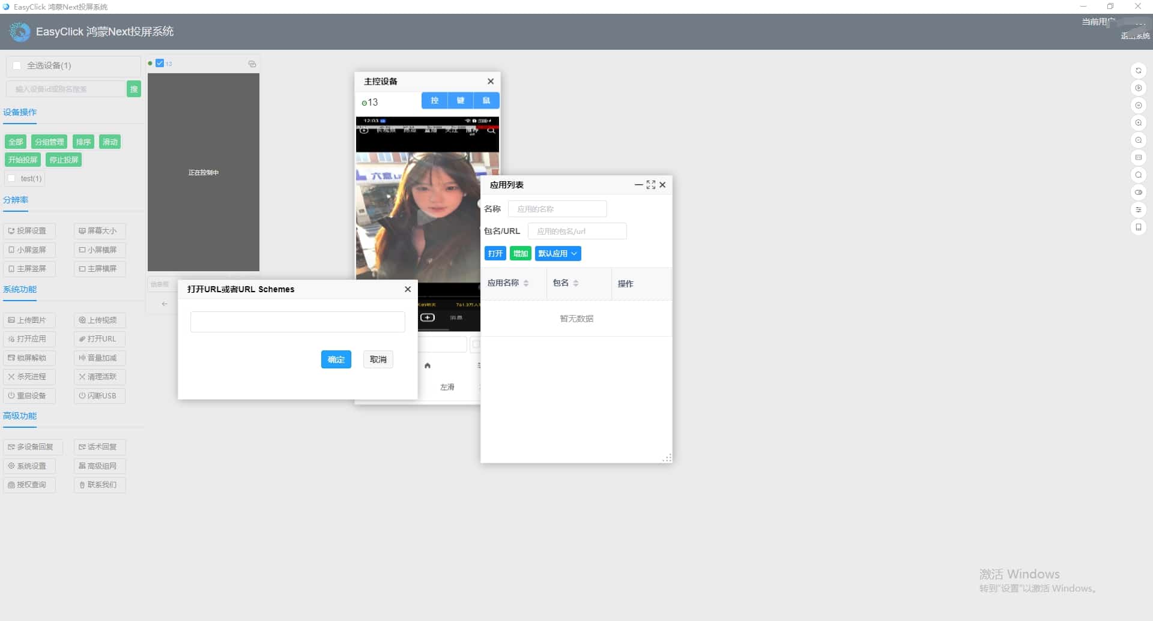The height and width of the screenshot is (621, 1153).
Task: Click 锁屏解锁 button
Action: 29,358
